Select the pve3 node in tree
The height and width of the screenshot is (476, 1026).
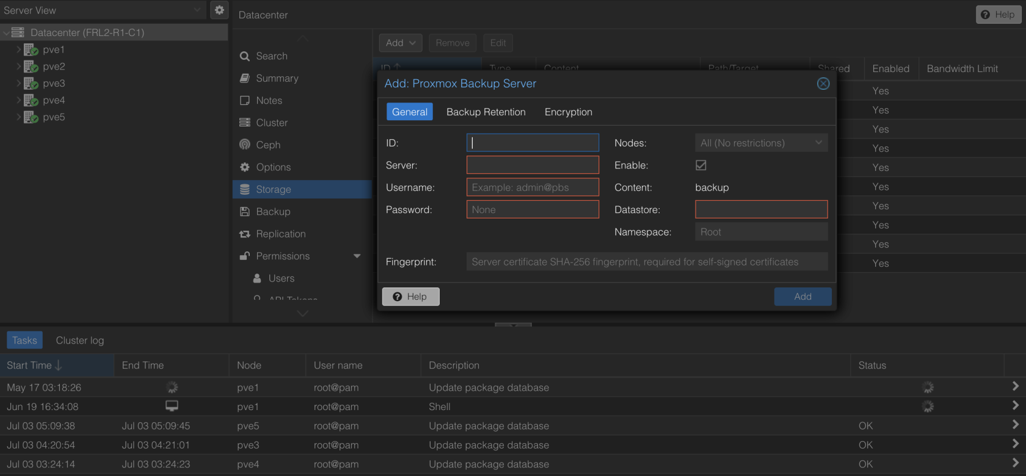point(54,83)
